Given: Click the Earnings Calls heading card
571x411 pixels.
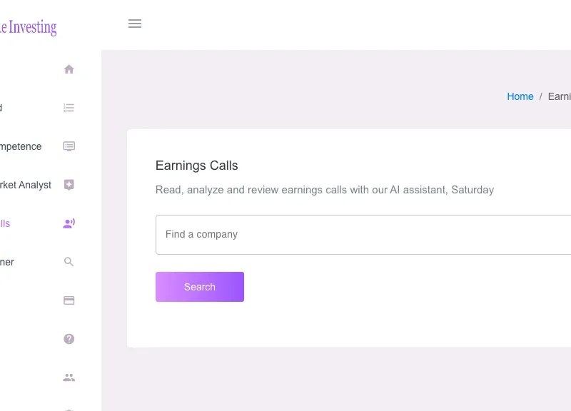Looking at the screenshot, I should [196, 166].
